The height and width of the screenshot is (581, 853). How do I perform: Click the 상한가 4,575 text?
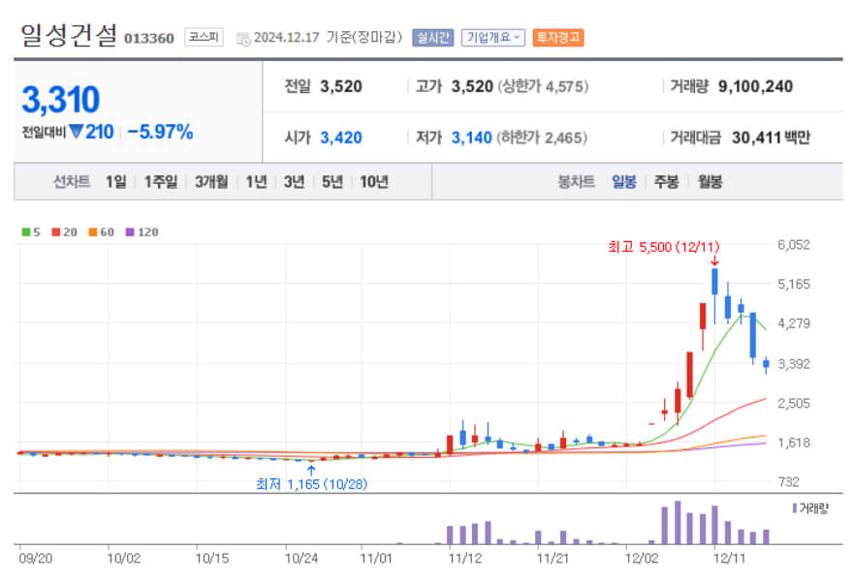point(544,86)
